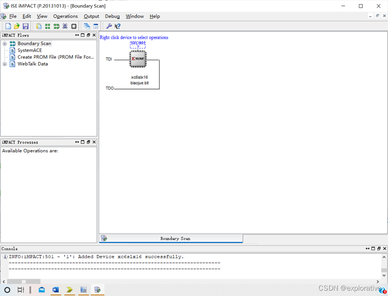The image size is (388, 296).
Task: Open the Edit menu
Action: point(27,16)
